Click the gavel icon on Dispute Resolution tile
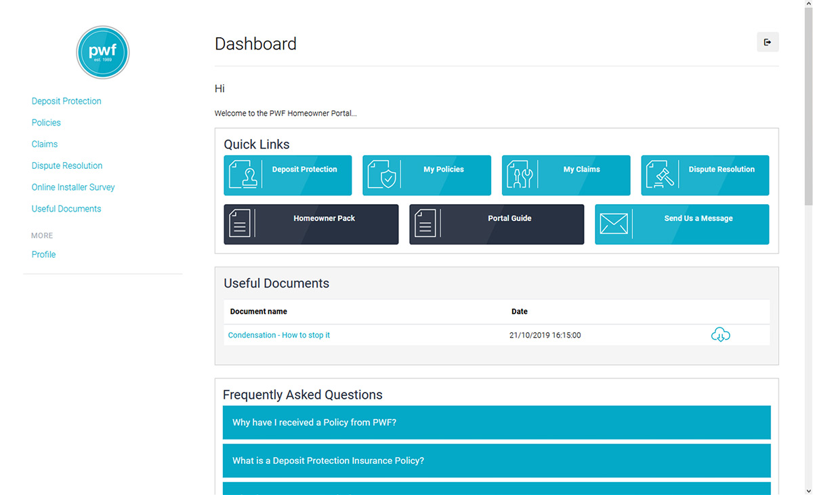813x495 pixels. pyautogui.click(x=661, y=175)
